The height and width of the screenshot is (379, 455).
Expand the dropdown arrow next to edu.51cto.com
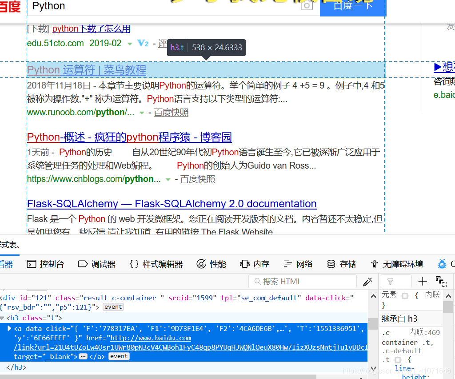[130, 44]
